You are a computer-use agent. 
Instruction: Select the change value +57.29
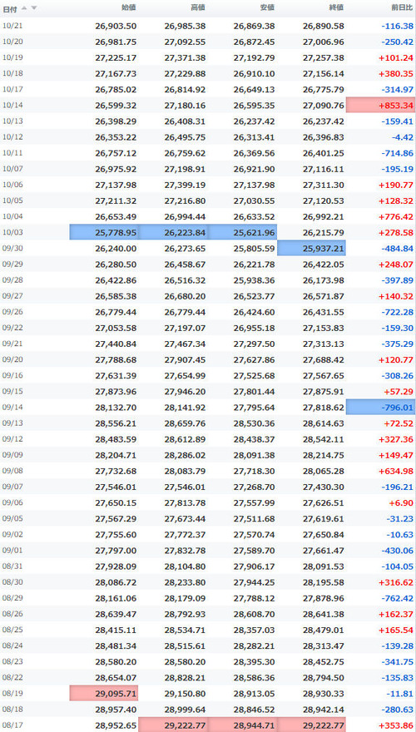pyautogui.click(x=399, y=391)
